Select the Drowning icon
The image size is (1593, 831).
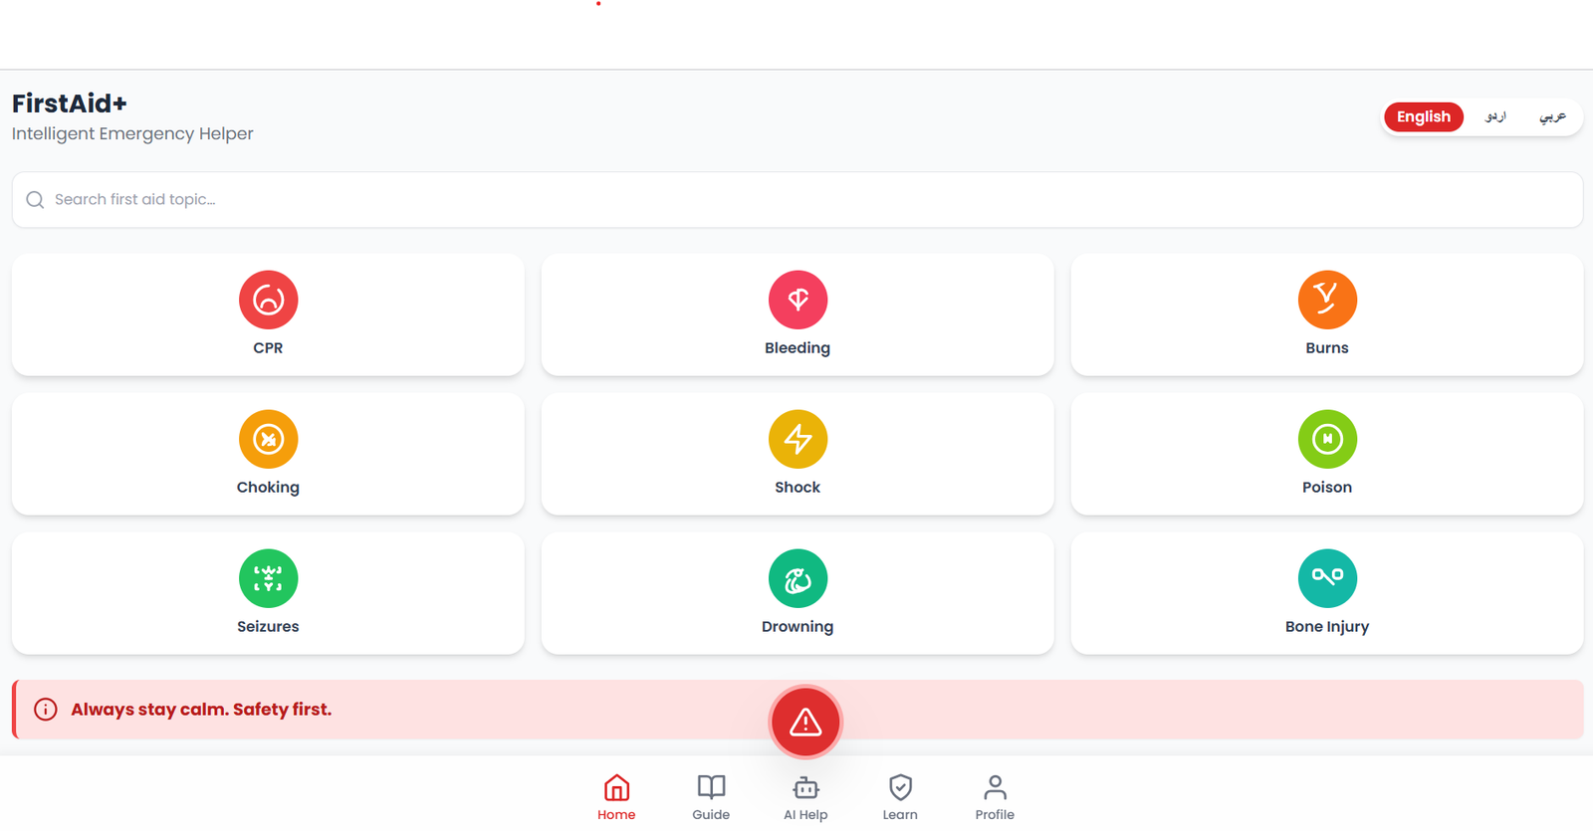click(x=797, y=578)
